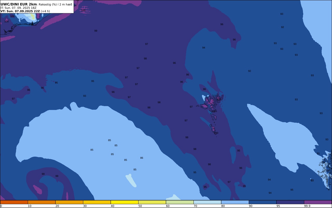Click the orange 10–20 legend swatch

41,202
